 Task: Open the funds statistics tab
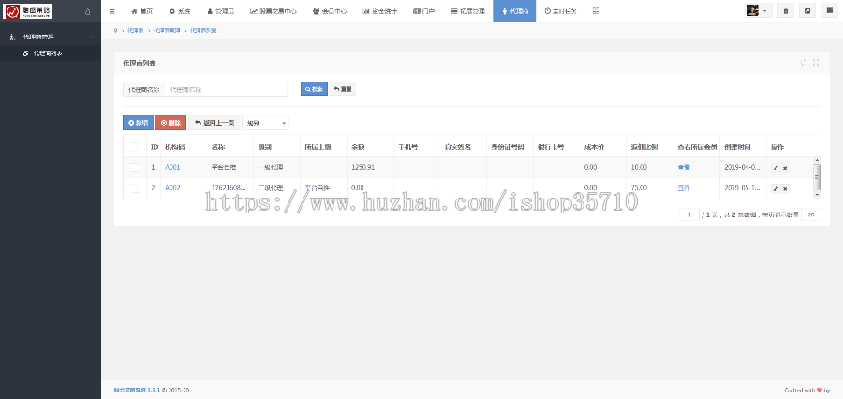tap(379, 10)
